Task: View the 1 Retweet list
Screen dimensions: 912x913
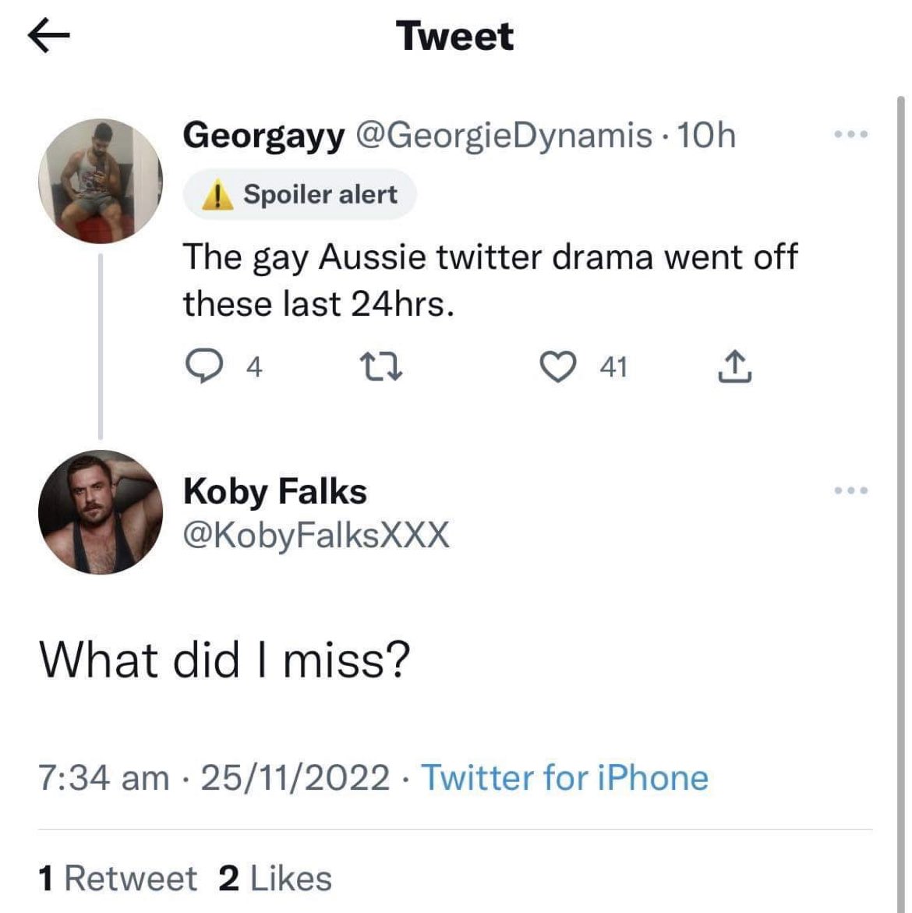Action: tap(118, 878)
